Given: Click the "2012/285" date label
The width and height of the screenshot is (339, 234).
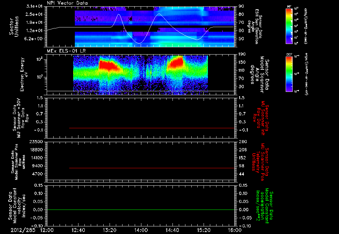Looking at the screenshot, I should pyautogui.click(x=23, y=230).
